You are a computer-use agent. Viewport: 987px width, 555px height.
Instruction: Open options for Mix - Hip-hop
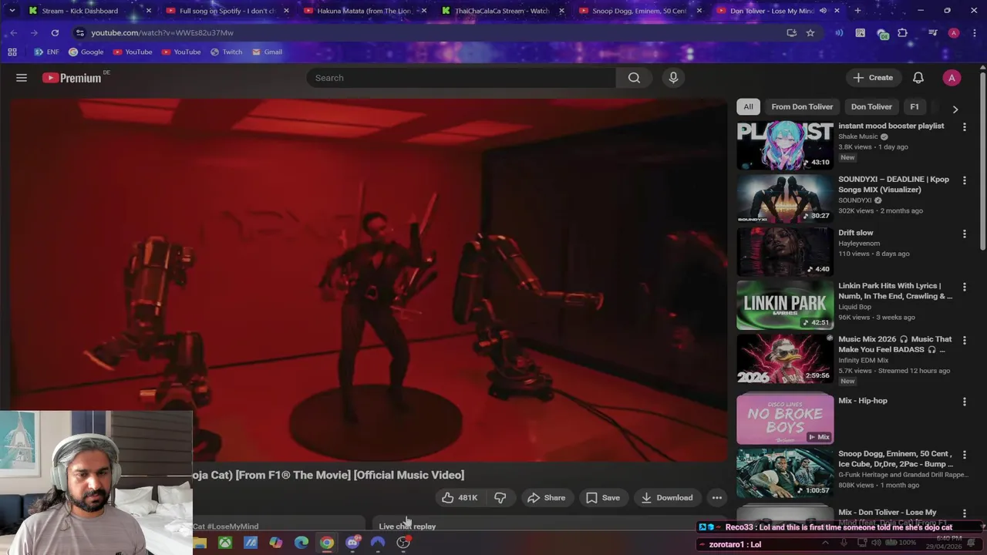tap(964, 402)
